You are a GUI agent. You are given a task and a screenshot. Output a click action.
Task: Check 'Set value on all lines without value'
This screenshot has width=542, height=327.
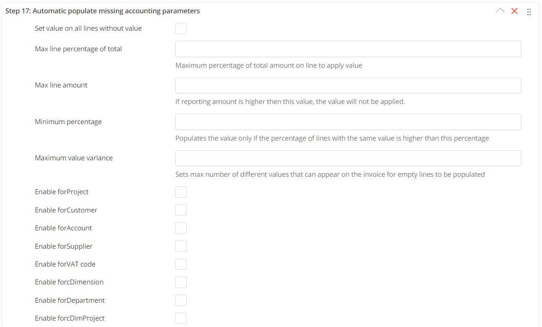tap(181, 28)
